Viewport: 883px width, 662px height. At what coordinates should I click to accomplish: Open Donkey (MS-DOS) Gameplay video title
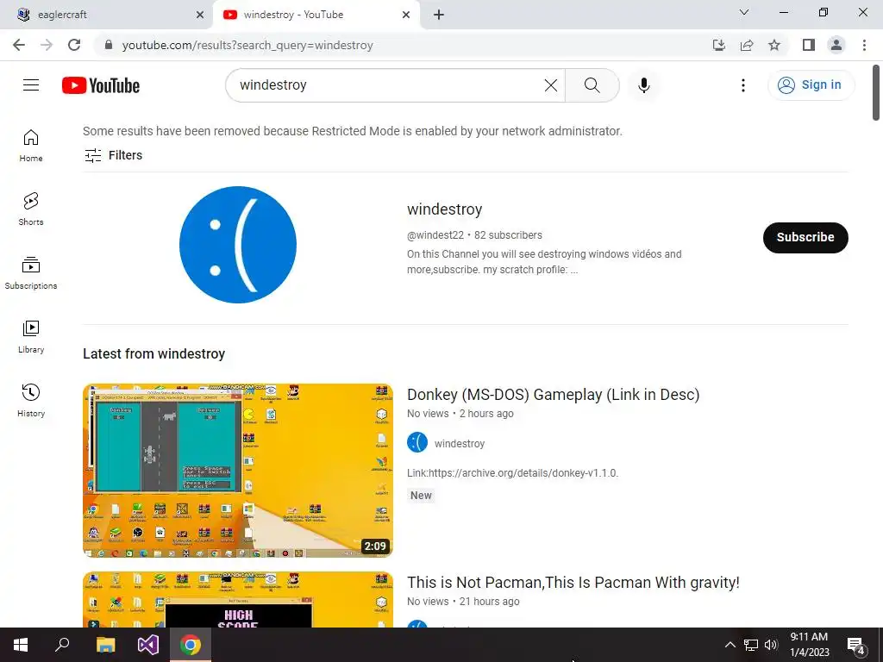(x=553, y=395)
